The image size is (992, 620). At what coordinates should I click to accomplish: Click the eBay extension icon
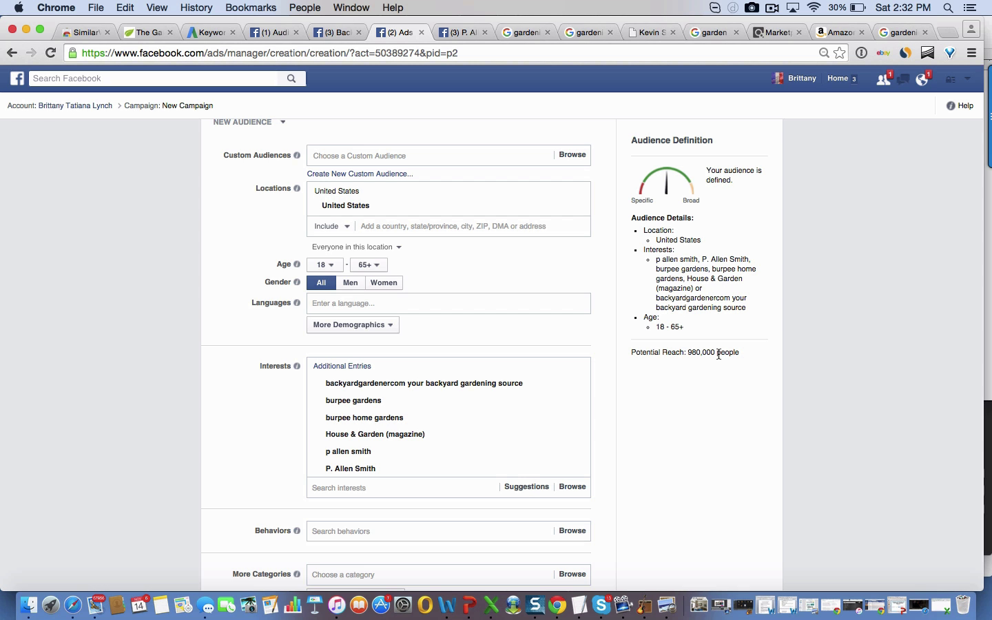point(883,53)
